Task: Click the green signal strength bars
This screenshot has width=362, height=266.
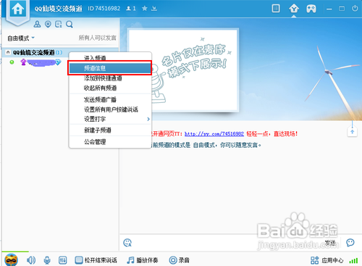Action: point(353,261)
